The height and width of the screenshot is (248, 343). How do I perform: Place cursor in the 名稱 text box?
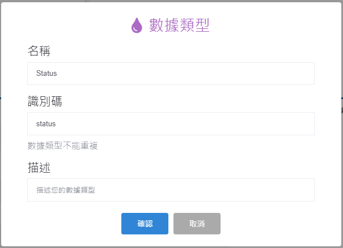[x=171, y=74]
